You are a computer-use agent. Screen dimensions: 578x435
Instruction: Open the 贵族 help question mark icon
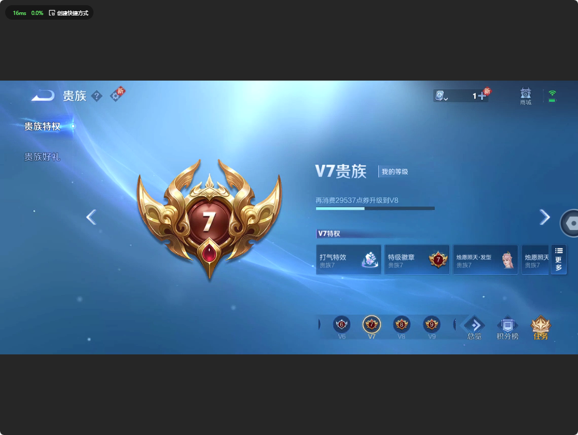click(x=97, y=96)
